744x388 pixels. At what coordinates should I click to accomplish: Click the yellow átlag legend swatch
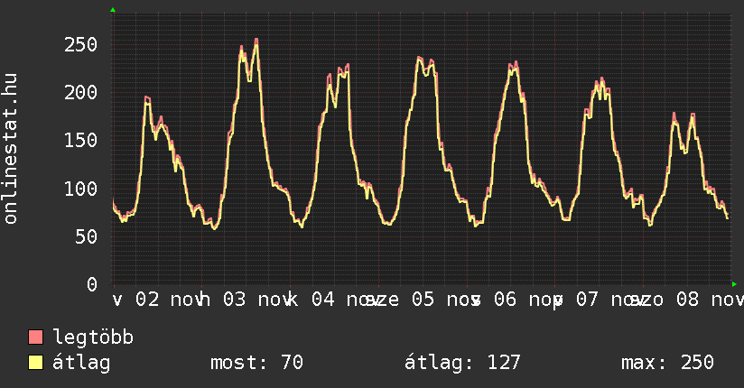[x=36, y=363]
